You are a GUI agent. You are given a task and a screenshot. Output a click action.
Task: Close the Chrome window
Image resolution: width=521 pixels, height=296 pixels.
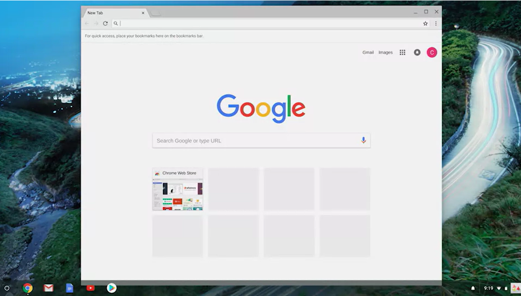[x=437, y=12]
